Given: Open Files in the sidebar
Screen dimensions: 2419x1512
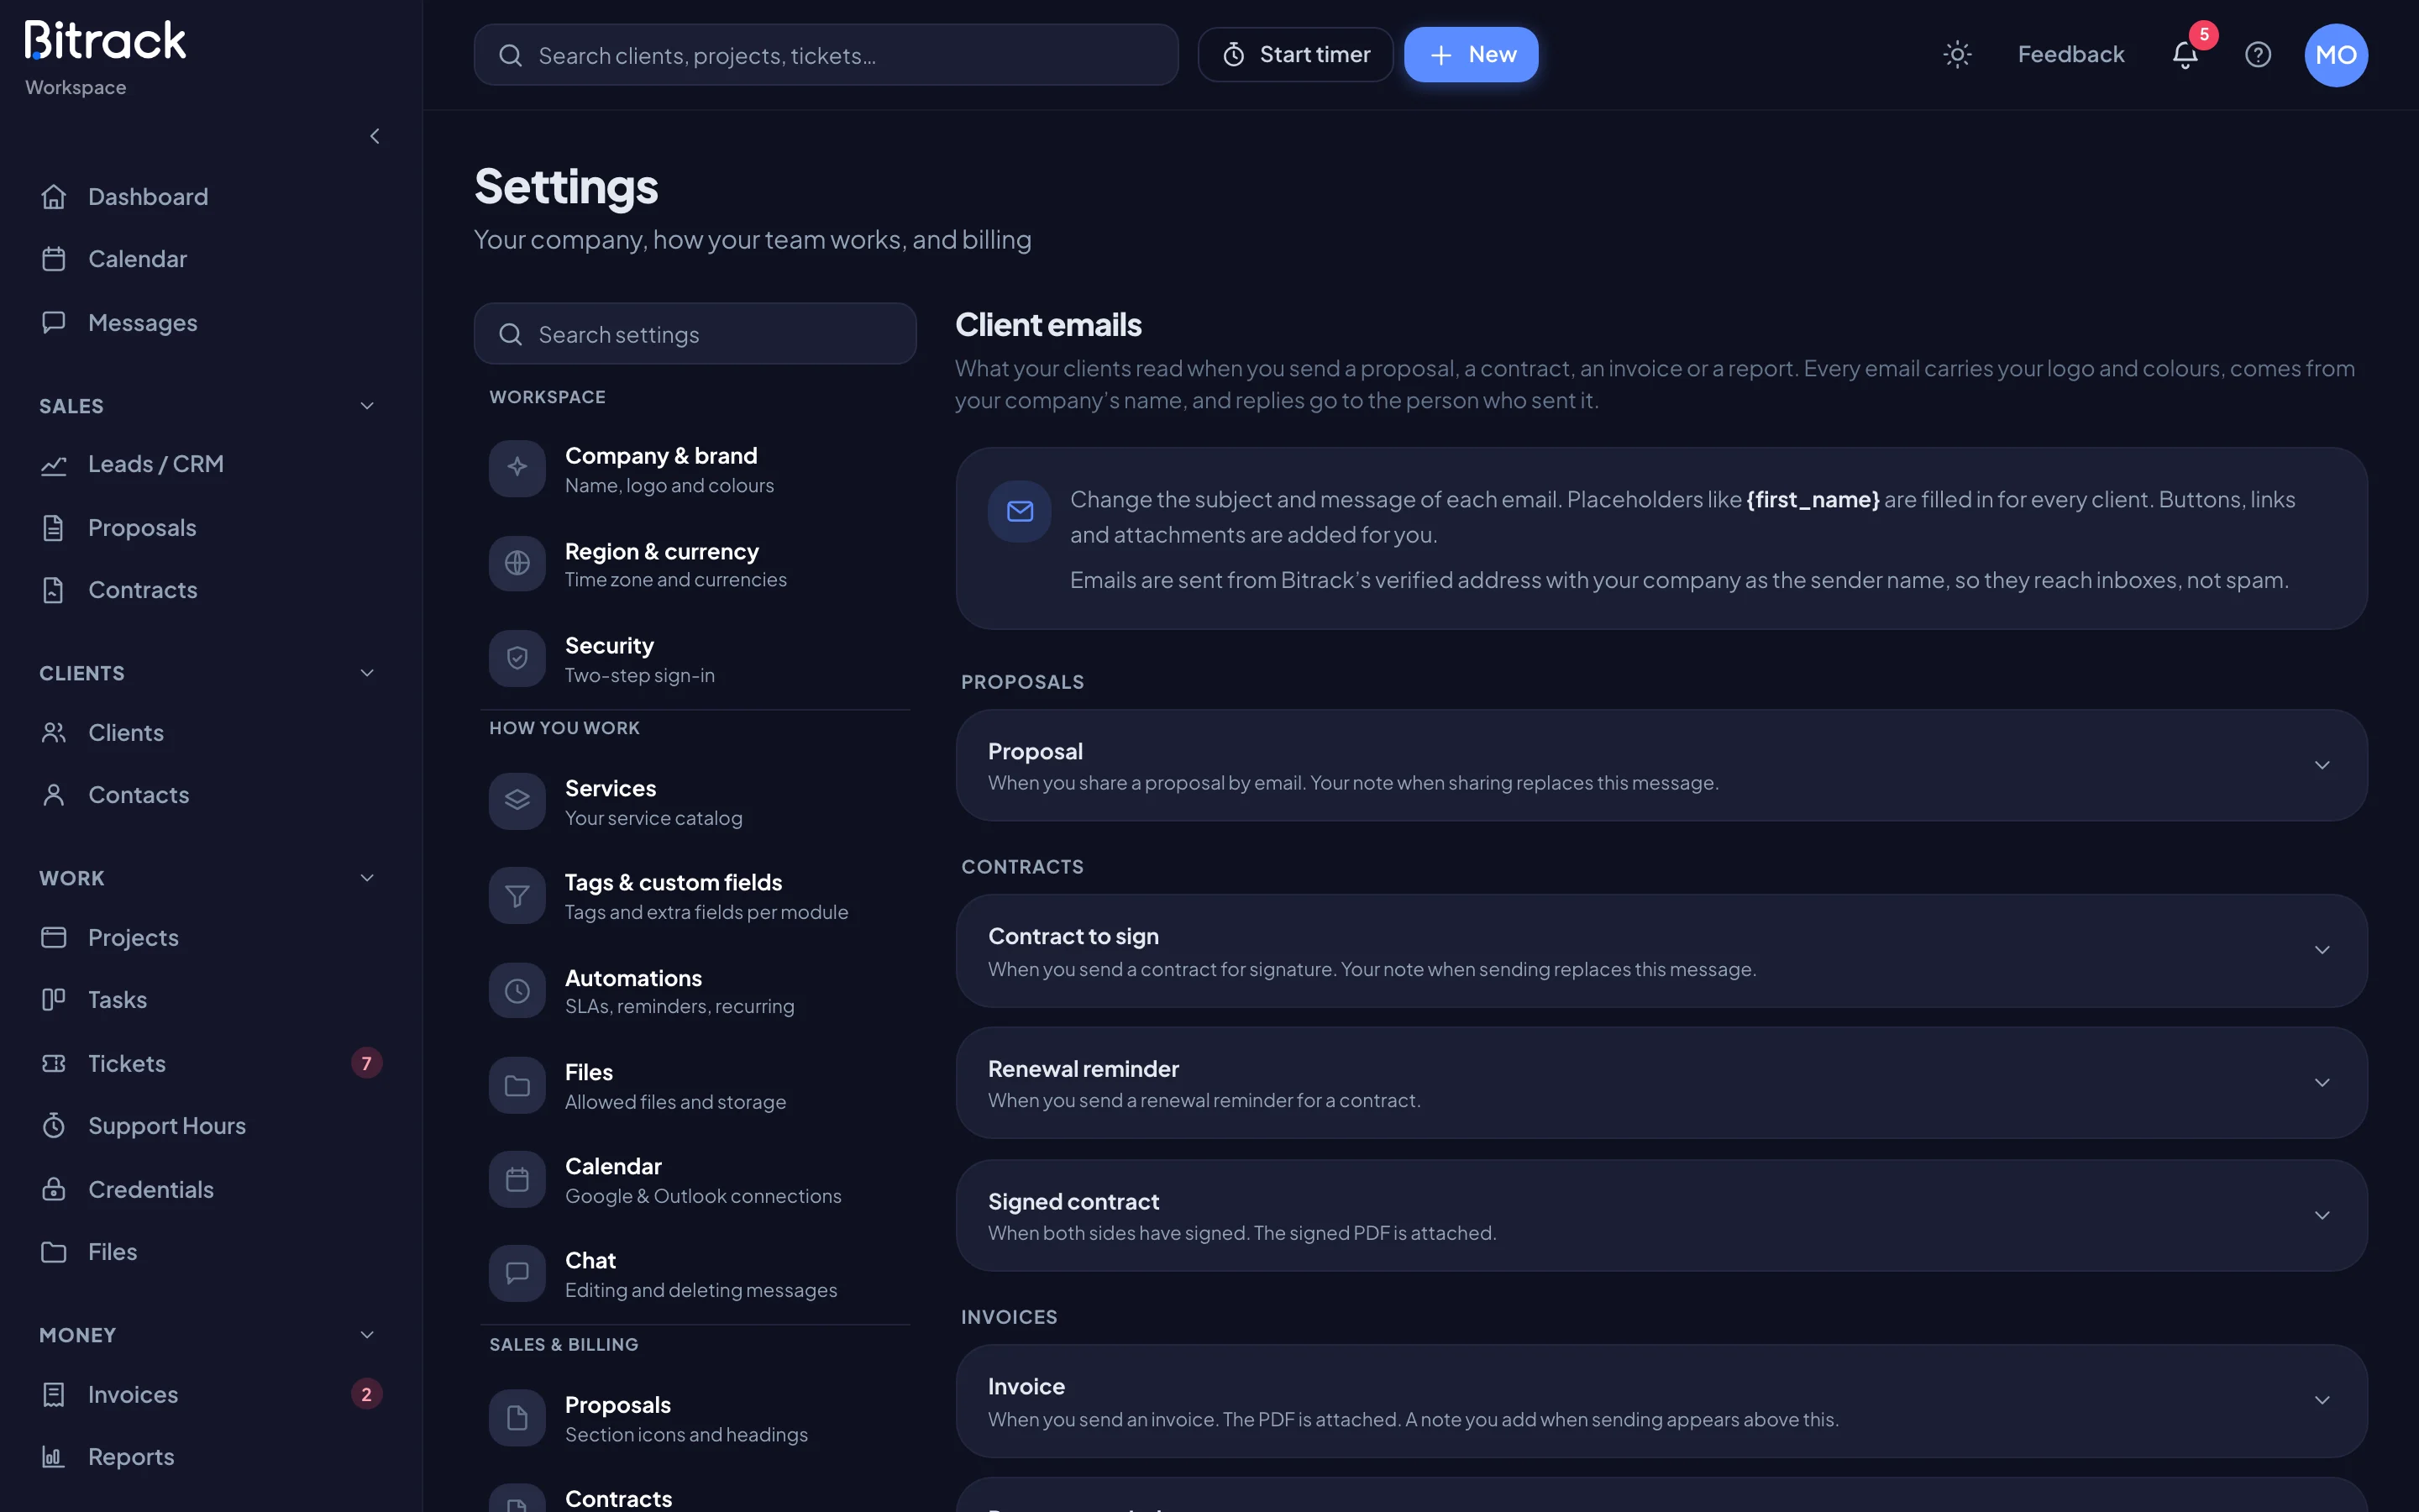Looking at the screenshot, I should click(211, 1252).
